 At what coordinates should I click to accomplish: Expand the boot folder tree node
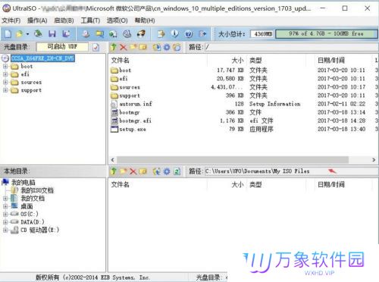[5, 67]
